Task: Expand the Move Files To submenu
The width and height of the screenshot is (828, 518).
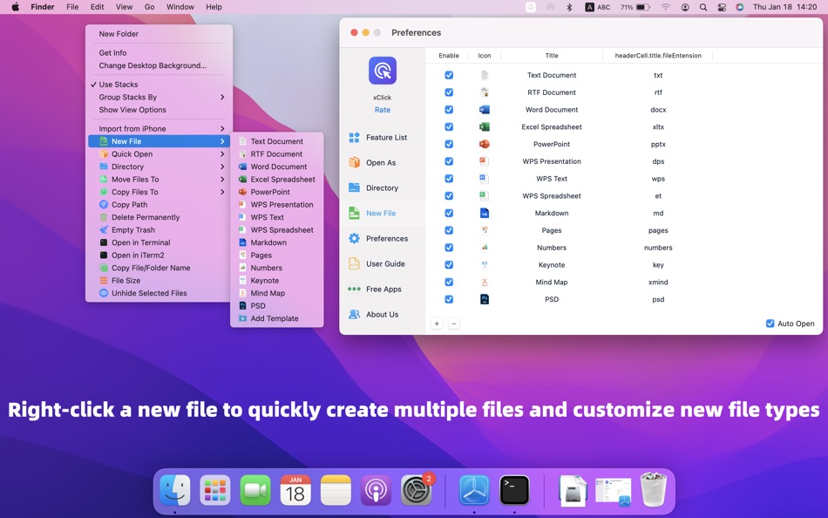Action: coord(222,180)
